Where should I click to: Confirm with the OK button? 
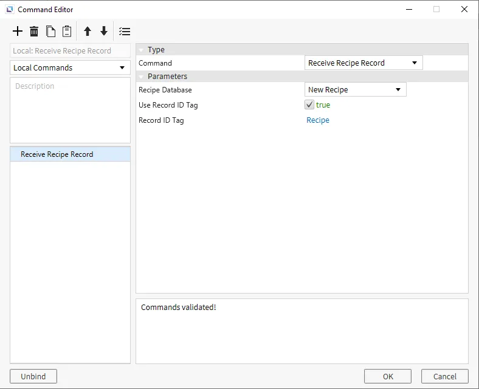click(x=388, y=376)
